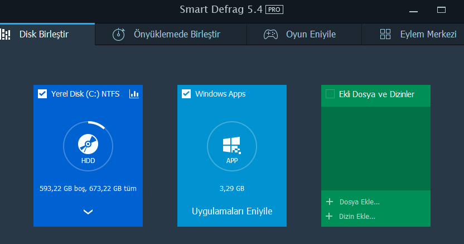The width and height of the screenshot is (464, 244).
Task: Click the Windows Apps card title
Action: 220,94
